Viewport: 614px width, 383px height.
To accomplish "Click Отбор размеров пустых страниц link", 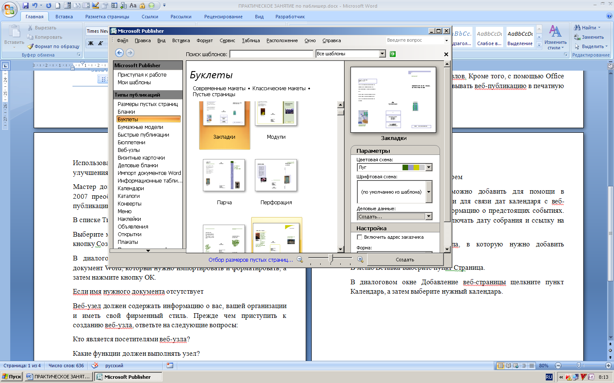I will [251, 260].
